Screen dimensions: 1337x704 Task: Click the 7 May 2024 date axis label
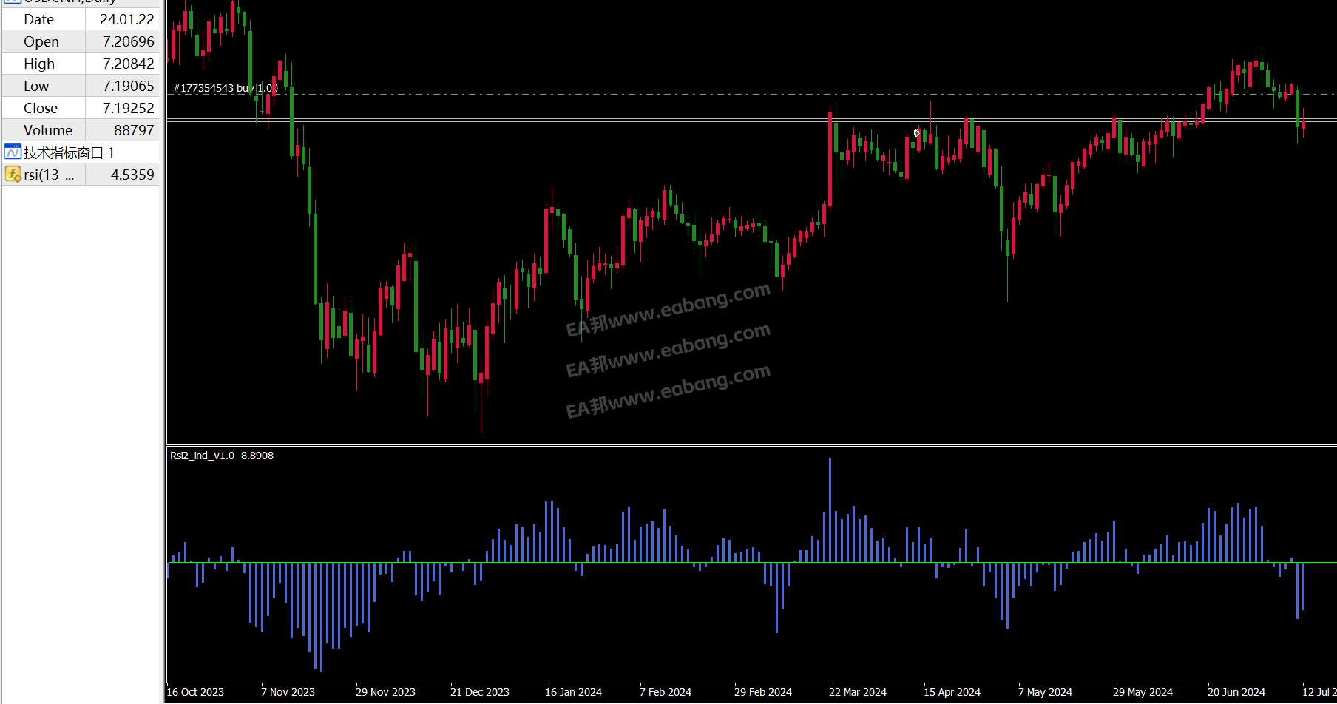tap(1045, 692)
